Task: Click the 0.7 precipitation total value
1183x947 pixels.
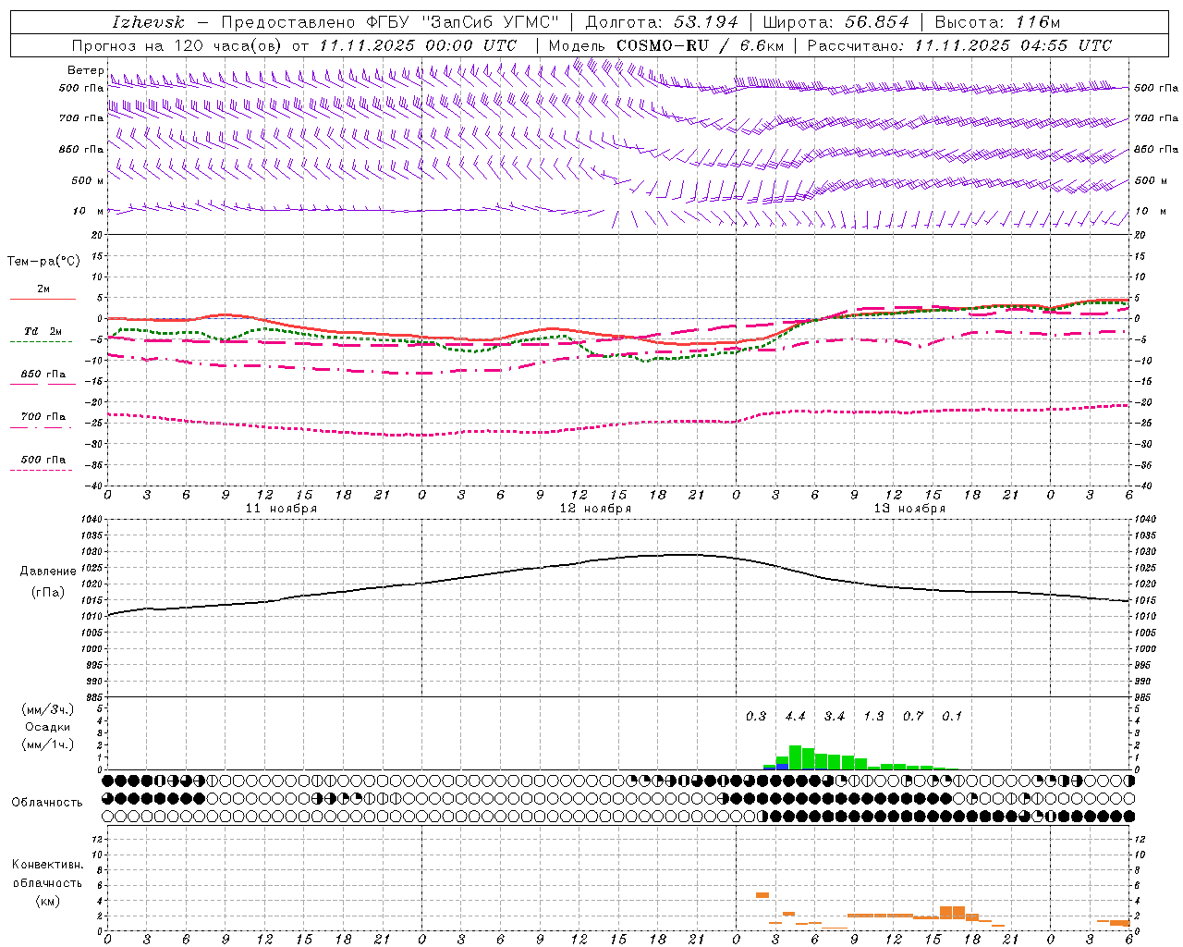Action: tap(913, 716)
